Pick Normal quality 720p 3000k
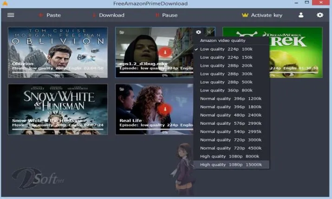This screenshot has height=199, width=332. (x=231, y=140)
